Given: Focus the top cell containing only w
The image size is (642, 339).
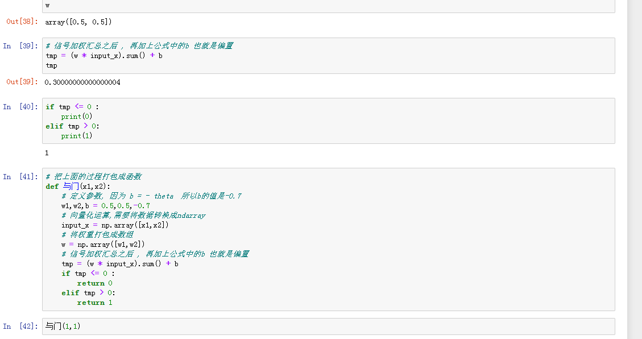Looking at the screenshot, I should point(328,5).
